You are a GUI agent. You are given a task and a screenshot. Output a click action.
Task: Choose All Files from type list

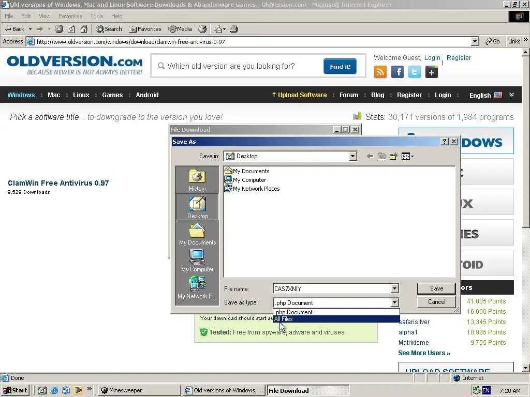pos(336,318)
